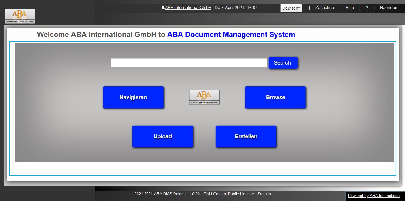Focus the search text field
405x201 pixels.
(x=189, y=63)
